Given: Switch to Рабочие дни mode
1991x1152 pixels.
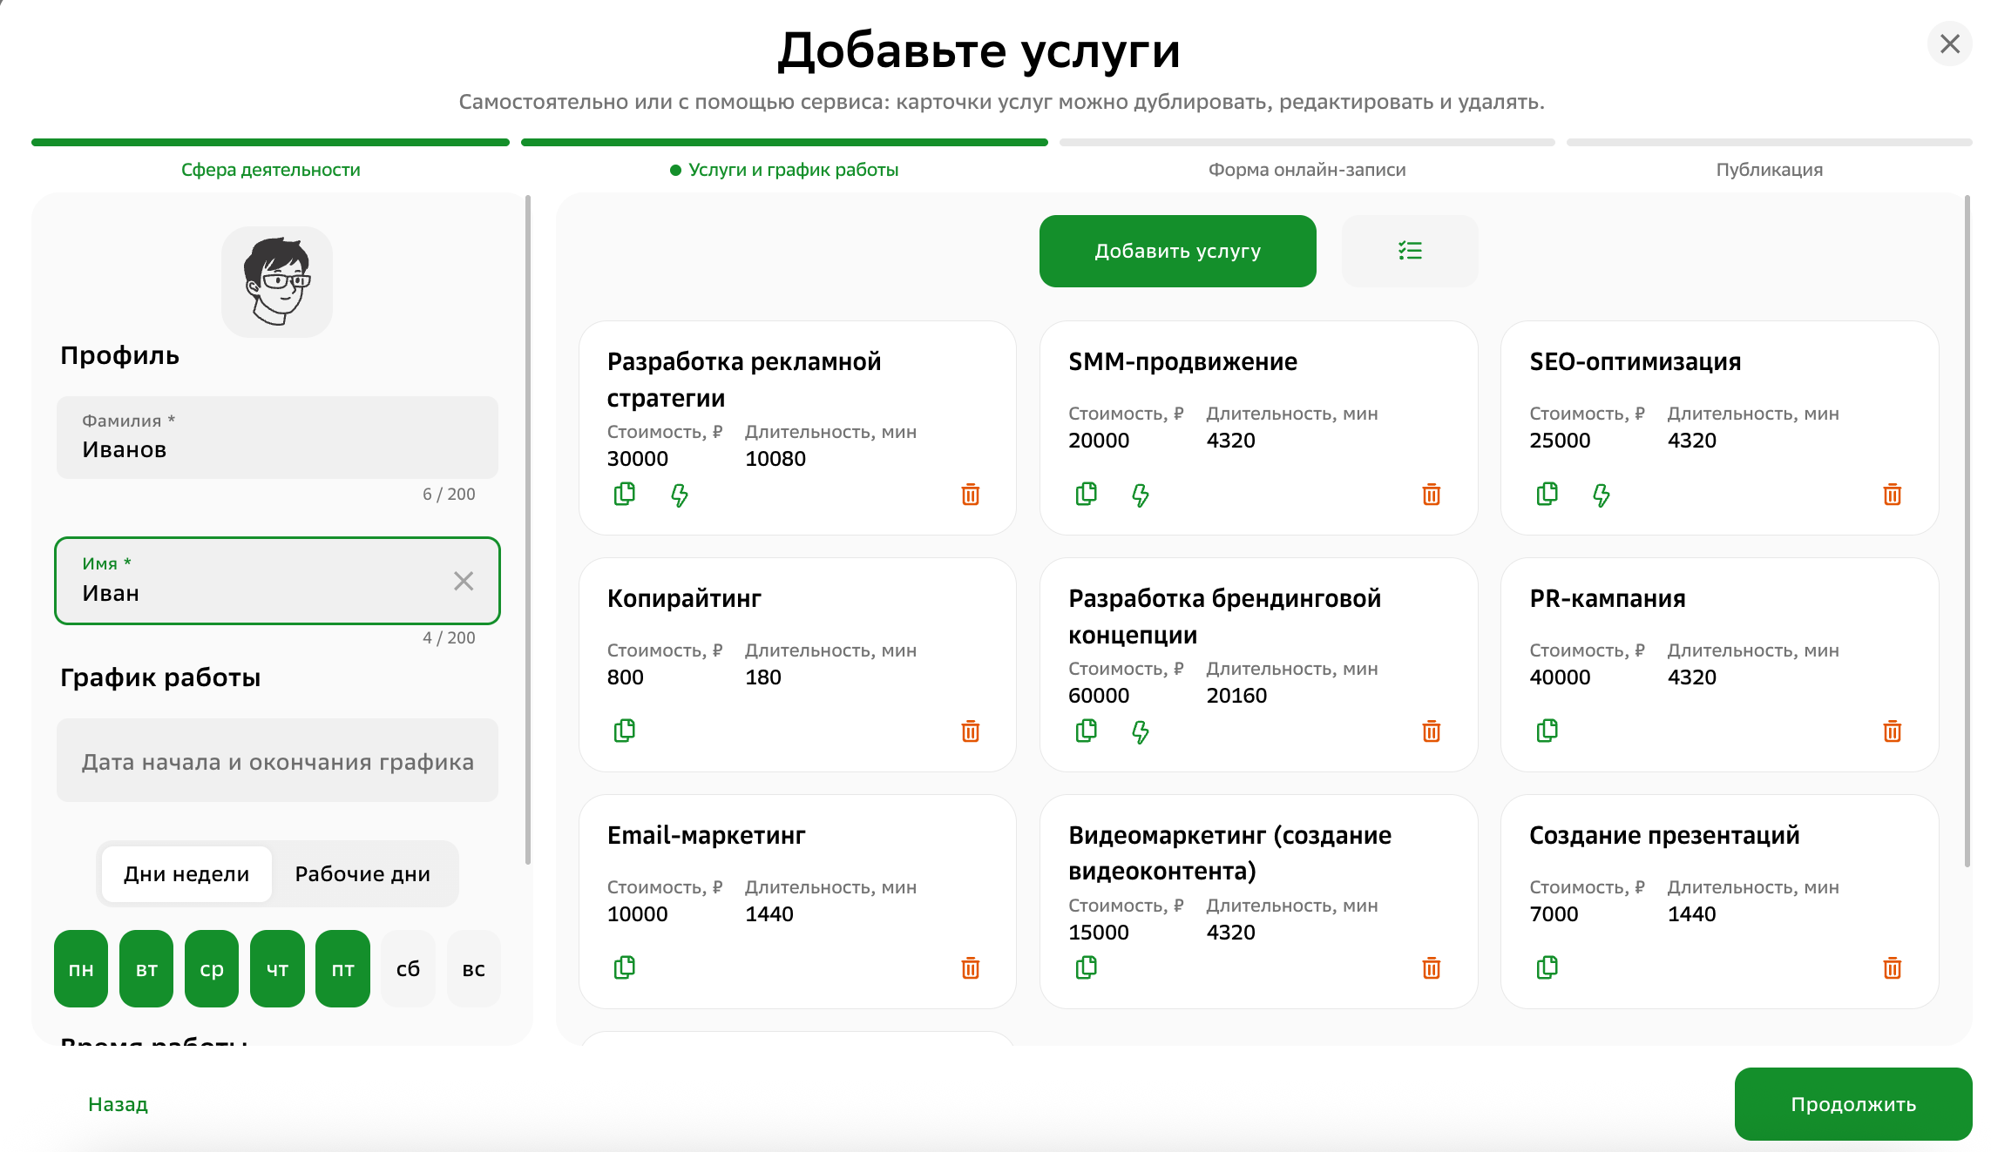Looking at the screenshot, I should tap(362, 873).
